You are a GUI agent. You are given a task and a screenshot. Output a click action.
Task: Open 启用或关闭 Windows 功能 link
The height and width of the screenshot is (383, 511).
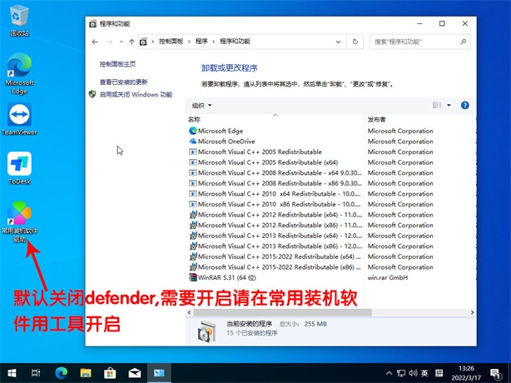[x=136, y=95]
